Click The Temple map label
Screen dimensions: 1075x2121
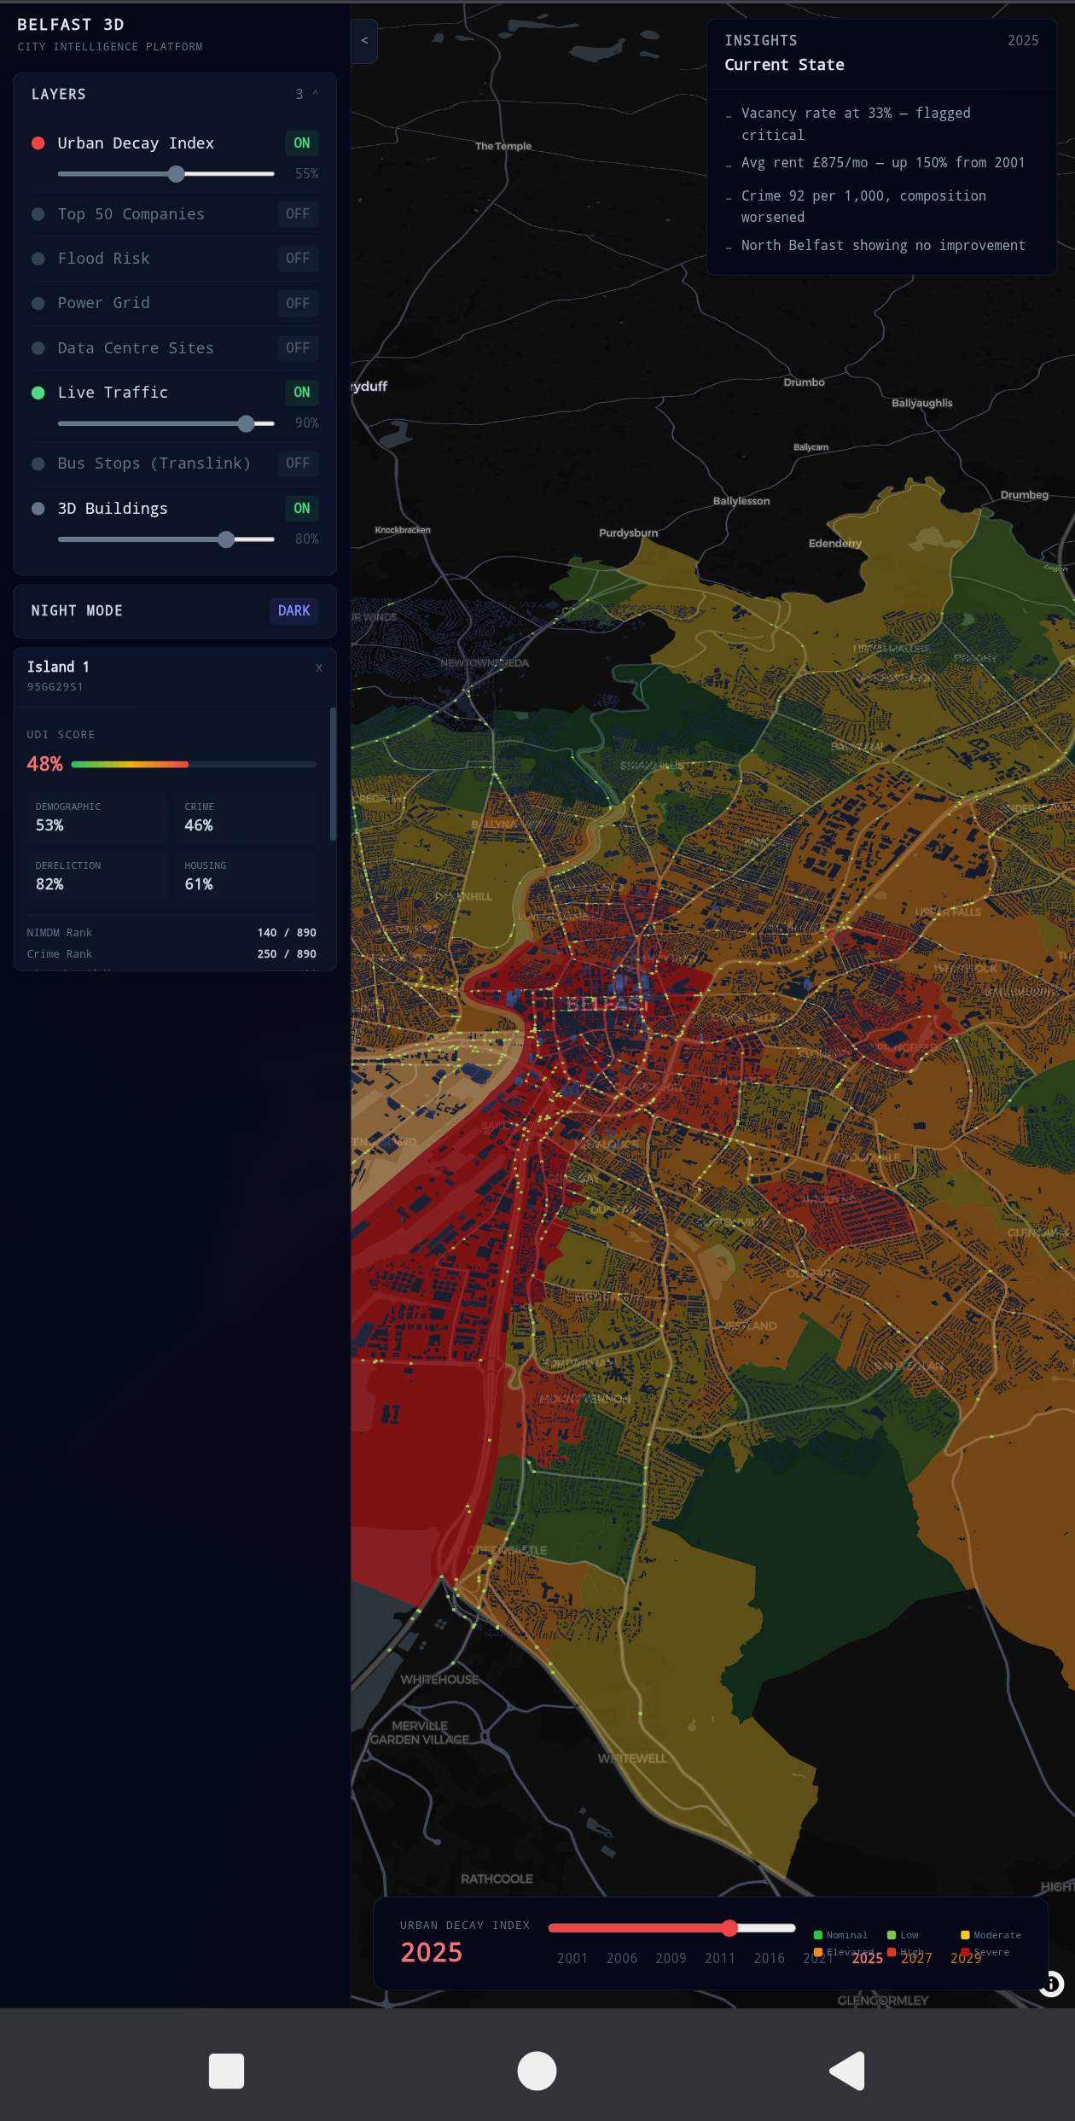[503, 146]
